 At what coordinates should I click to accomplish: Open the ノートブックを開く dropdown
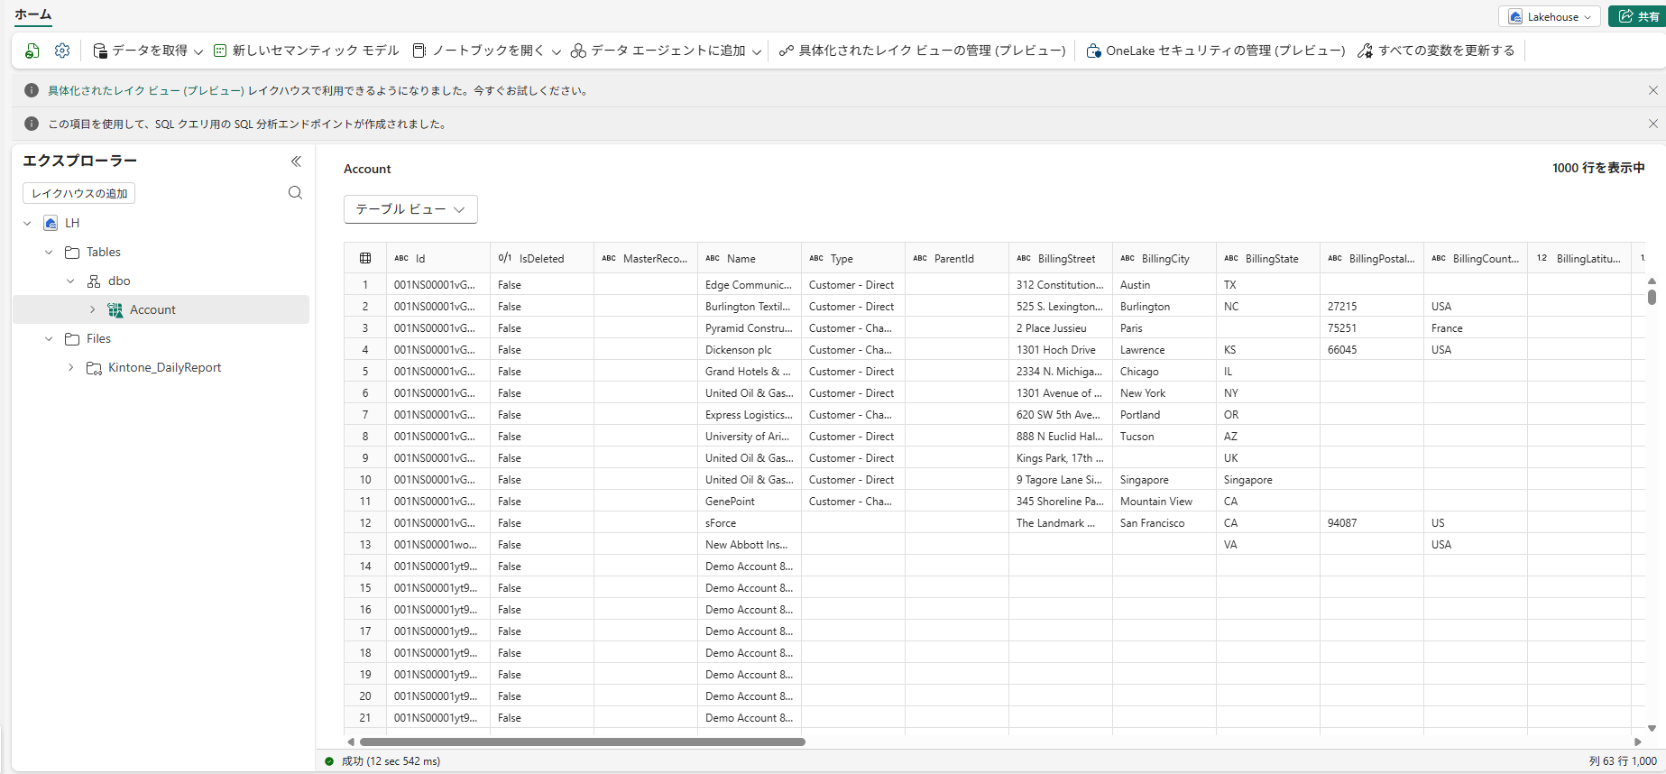486,51
